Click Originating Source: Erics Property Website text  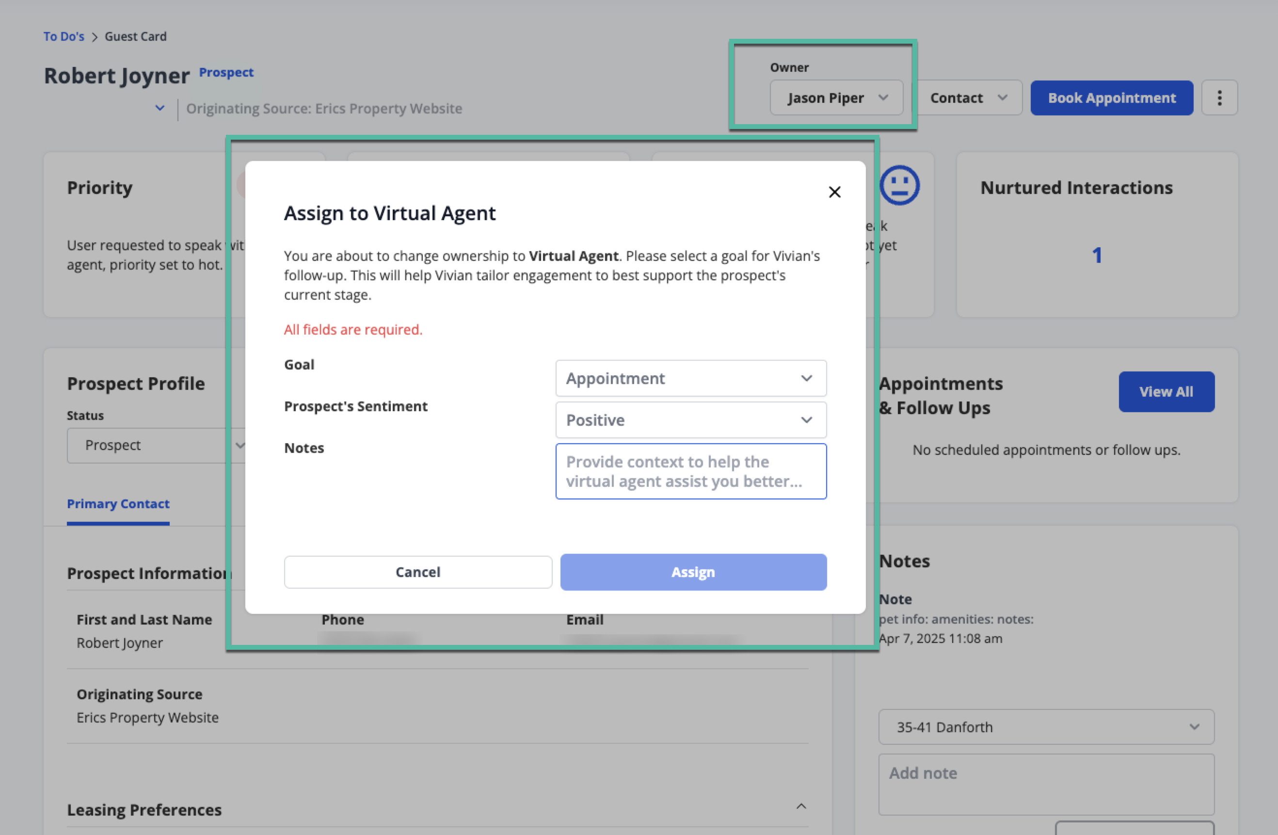point(324,109)
